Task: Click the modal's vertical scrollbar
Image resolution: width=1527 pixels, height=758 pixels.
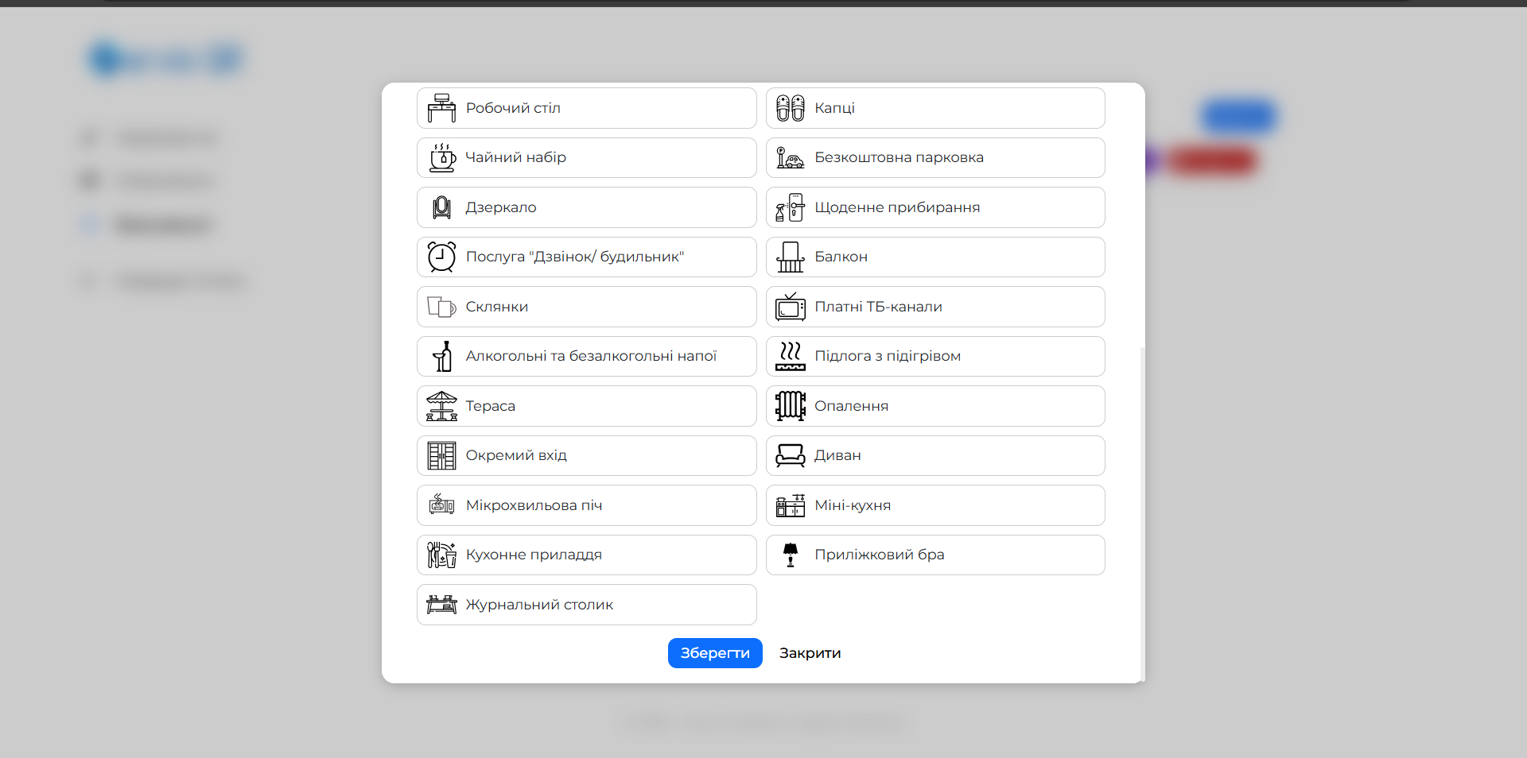Action: 1142,509
